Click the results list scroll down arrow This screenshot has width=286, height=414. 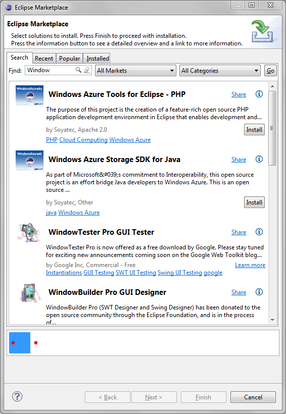tap(272, 320)
